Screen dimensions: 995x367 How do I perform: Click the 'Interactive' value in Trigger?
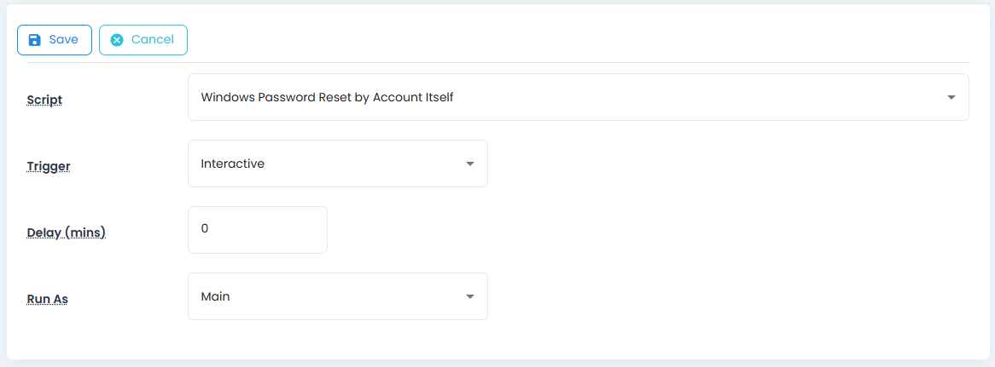click(232, 163)
